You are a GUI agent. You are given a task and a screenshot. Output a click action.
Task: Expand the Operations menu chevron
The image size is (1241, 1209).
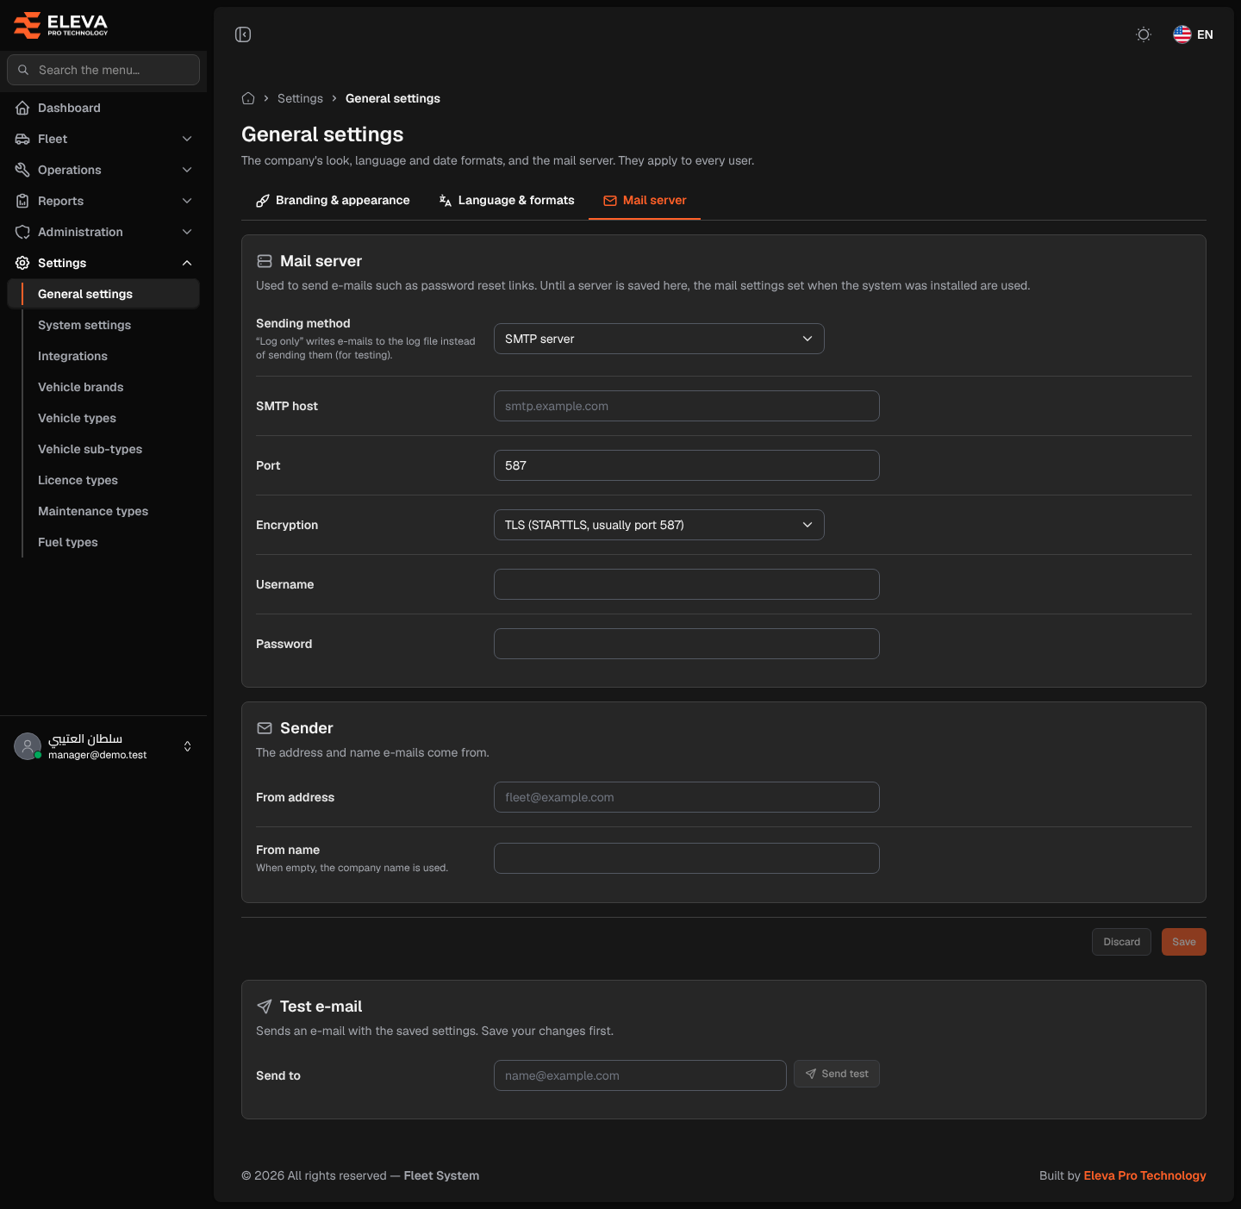(187, 170)
